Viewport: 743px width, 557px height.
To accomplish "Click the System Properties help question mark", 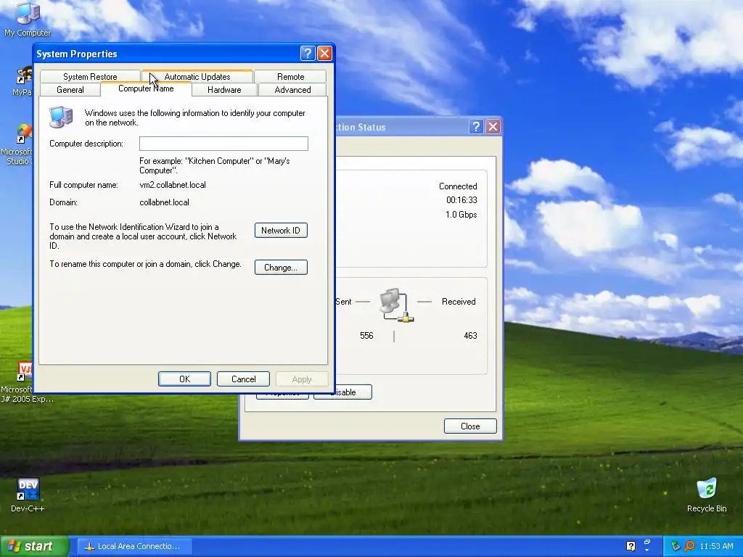I will [308, 53].
